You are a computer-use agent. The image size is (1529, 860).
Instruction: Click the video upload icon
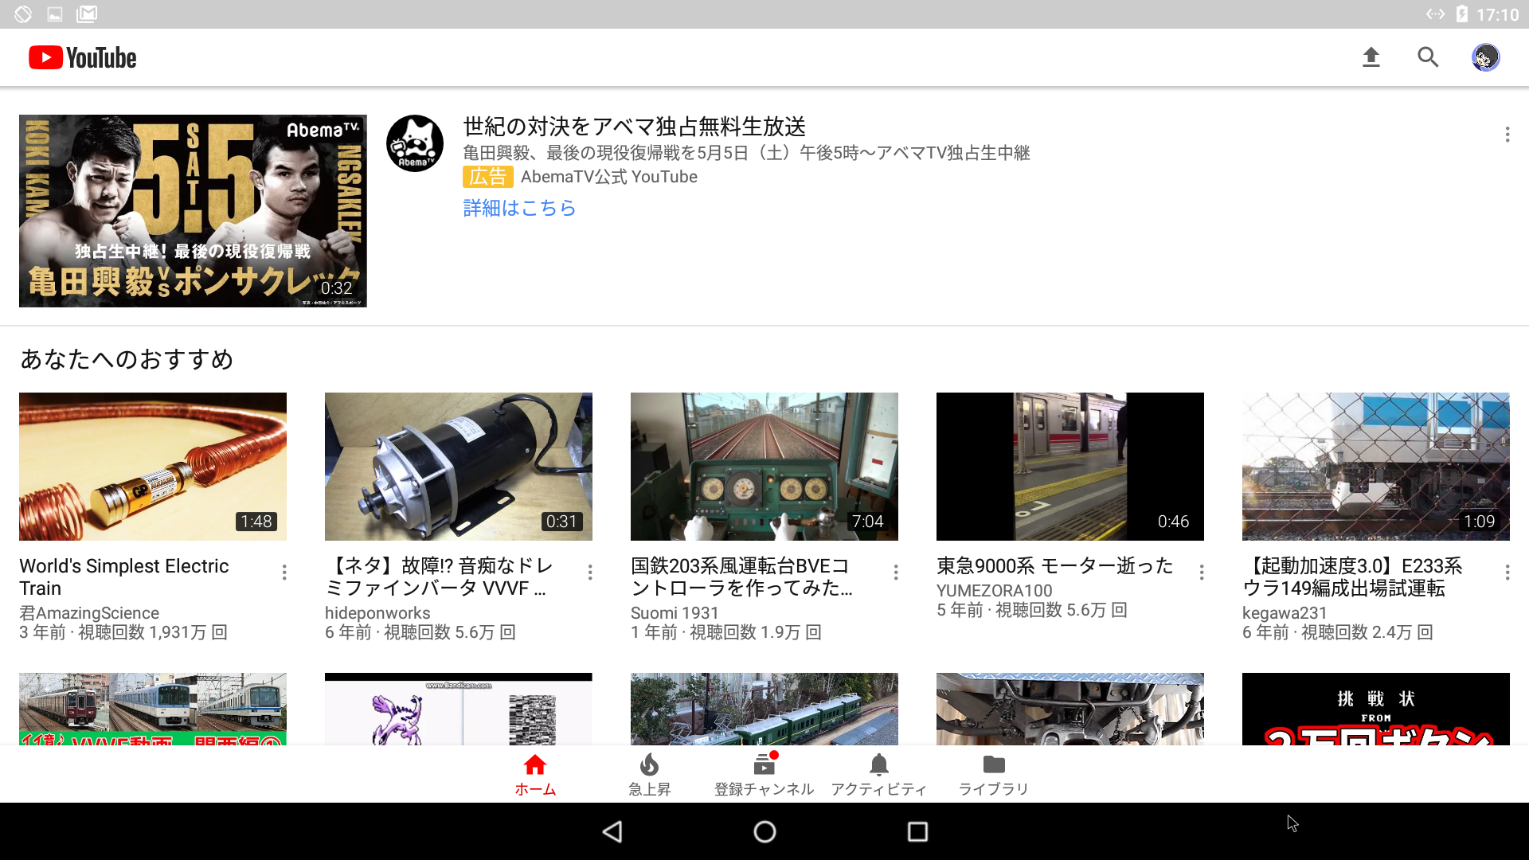tap(1371, 57)
